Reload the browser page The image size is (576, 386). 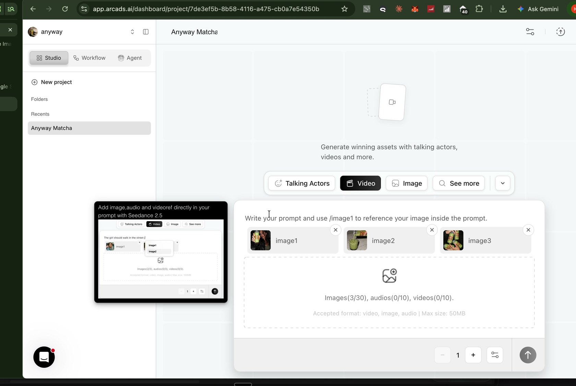65,9
